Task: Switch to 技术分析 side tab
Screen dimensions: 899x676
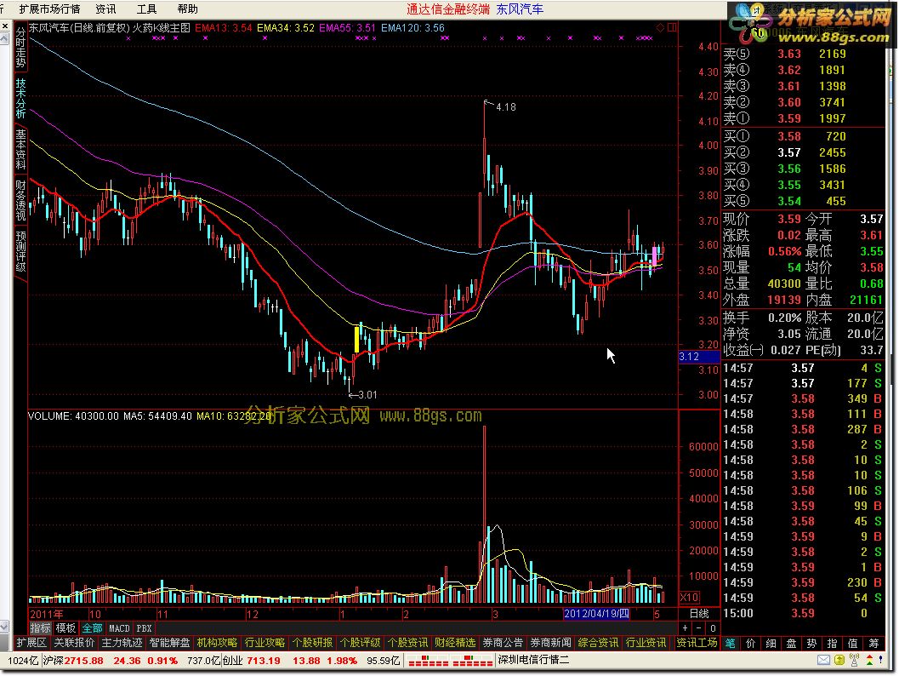Action: 20,98
